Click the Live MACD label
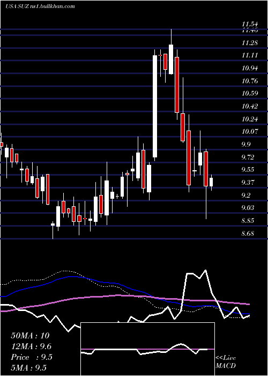The height and width of the screenshot is (376, 268). 226,362
